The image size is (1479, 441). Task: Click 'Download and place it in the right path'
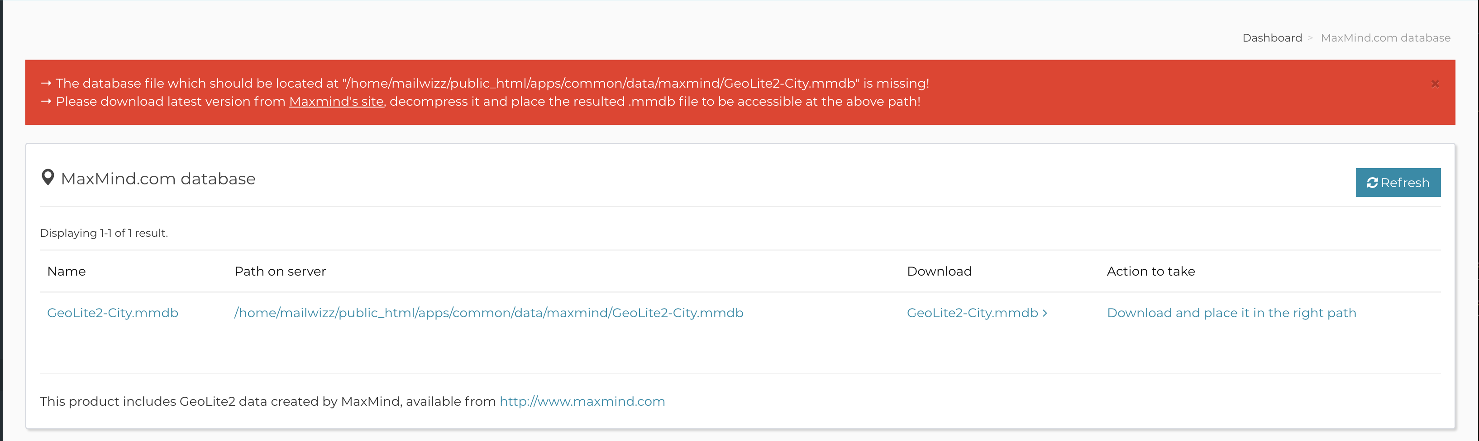coord(1231,313)
